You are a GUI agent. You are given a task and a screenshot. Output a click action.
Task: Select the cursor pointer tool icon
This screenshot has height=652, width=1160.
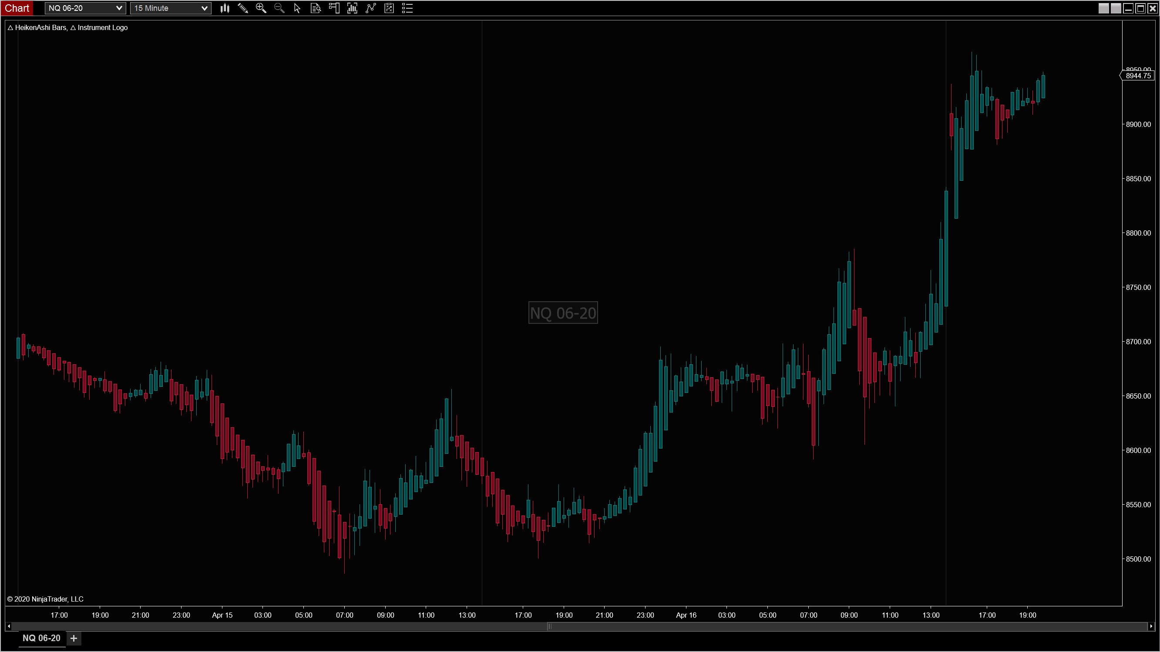(x=297, y=8)
